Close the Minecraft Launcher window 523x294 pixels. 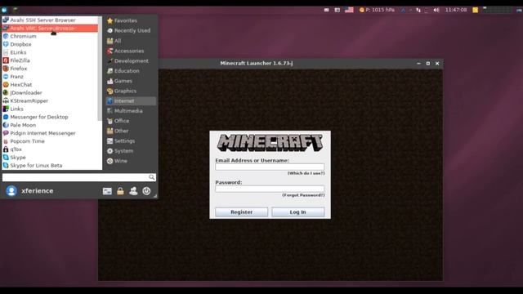437,64
